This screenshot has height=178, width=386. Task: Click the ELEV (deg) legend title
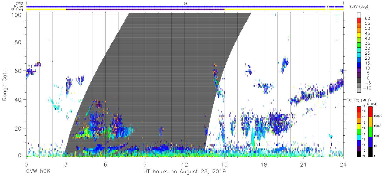pyautogui.click(x=359, y=6)
